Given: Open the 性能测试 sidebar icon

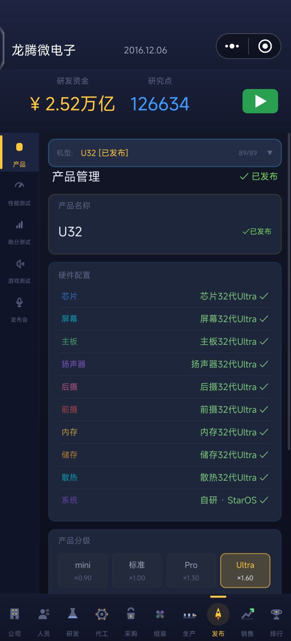Looking at the screenshot, I should (19, 186).
